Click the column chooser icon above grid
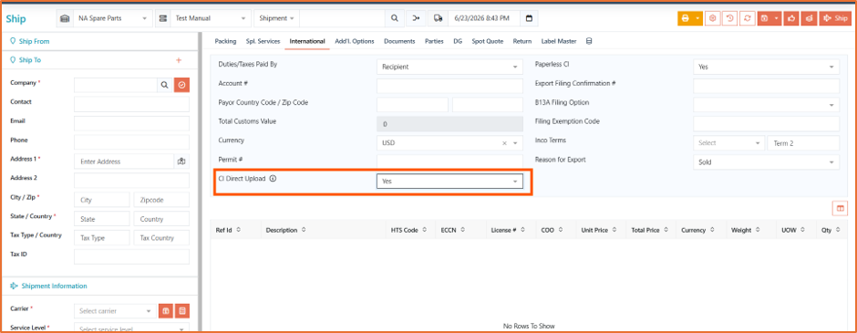Screen dimensions: 857x333 click(x=840, y=208)
